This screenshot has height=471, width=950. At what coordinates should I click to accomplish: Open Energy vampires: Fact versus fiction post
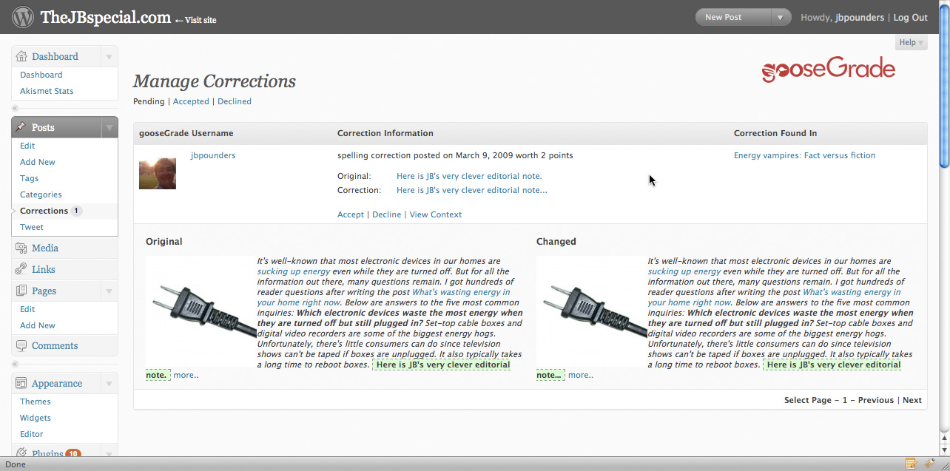click(804, 155)
